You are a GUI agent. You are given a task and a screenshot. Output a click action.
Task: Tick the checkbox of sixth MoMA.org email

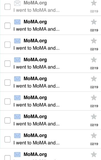pos(7,101)
